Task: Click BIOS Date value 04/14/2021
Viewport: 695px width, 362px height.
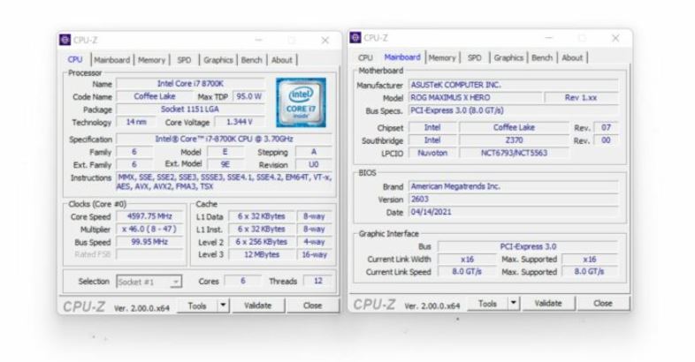Action: tap(513, 212)
